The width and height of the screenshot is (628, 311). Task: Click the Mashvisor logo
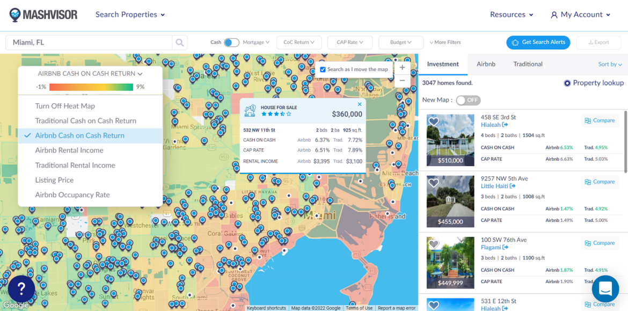click(x=43, y=14)
